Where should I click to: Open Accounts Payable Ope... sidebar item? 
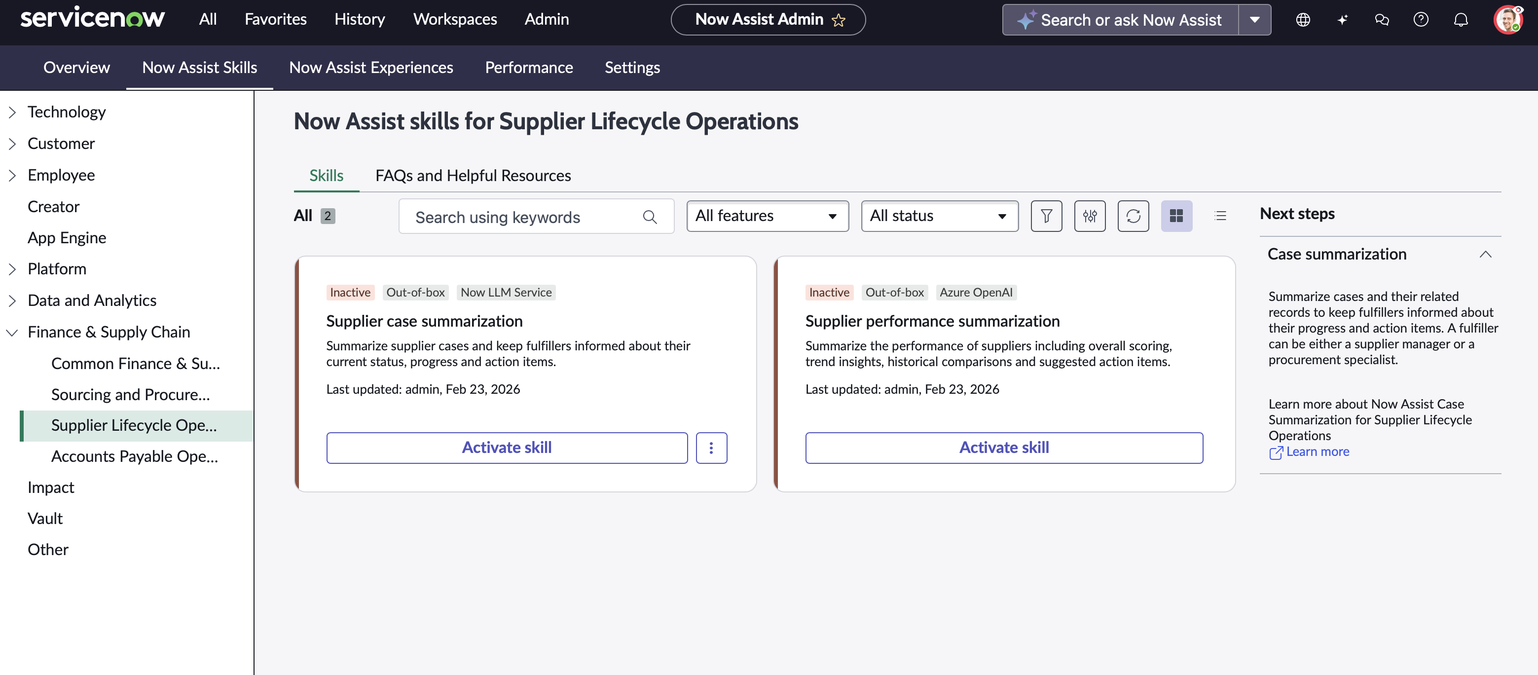tap(134, 456)
